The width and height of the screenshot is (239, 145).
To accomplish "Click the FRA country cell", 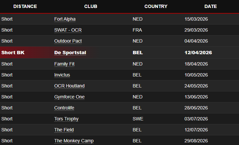I will (x=137, y=30).
